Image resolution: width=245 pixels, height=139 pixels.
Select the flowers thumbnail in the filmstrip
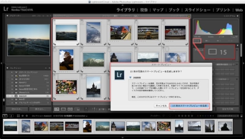(164, 126)
